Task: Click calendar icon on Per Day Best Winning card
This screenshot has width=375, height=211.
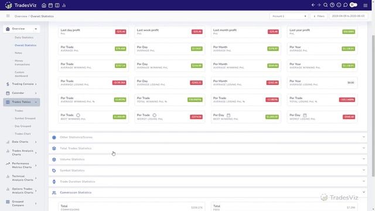Action: point(229,115)
